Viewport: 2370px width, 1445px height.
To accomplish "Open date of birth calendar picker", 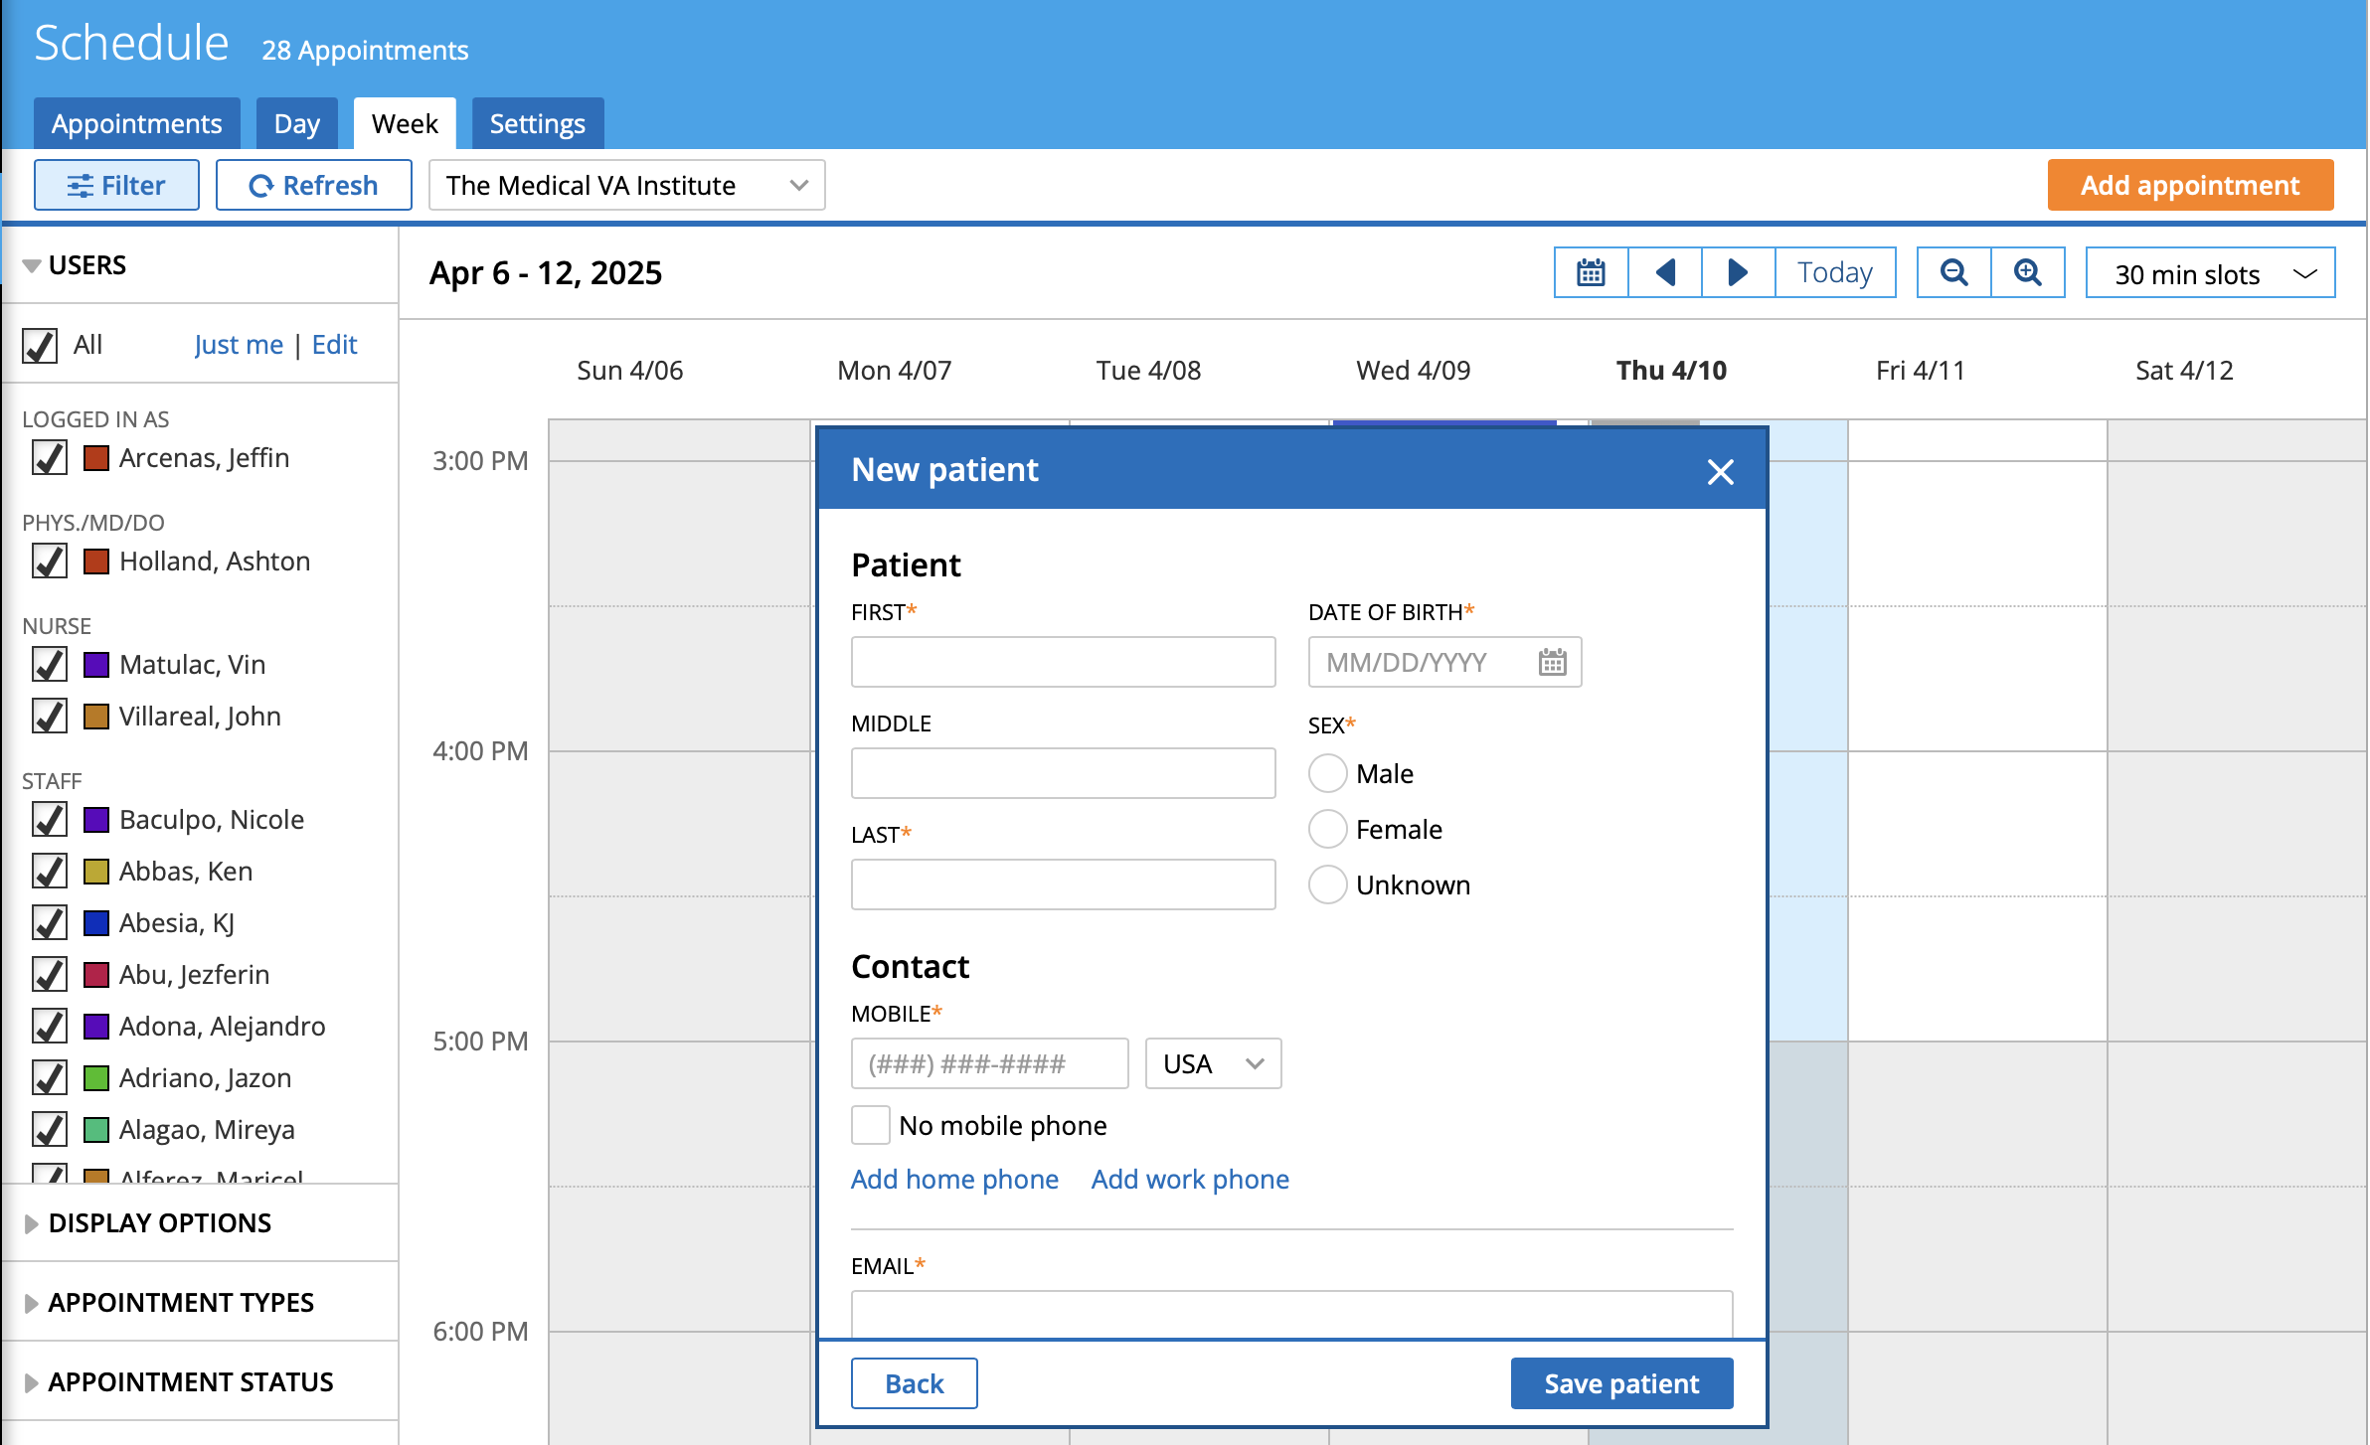I will tap(1552, 662).
